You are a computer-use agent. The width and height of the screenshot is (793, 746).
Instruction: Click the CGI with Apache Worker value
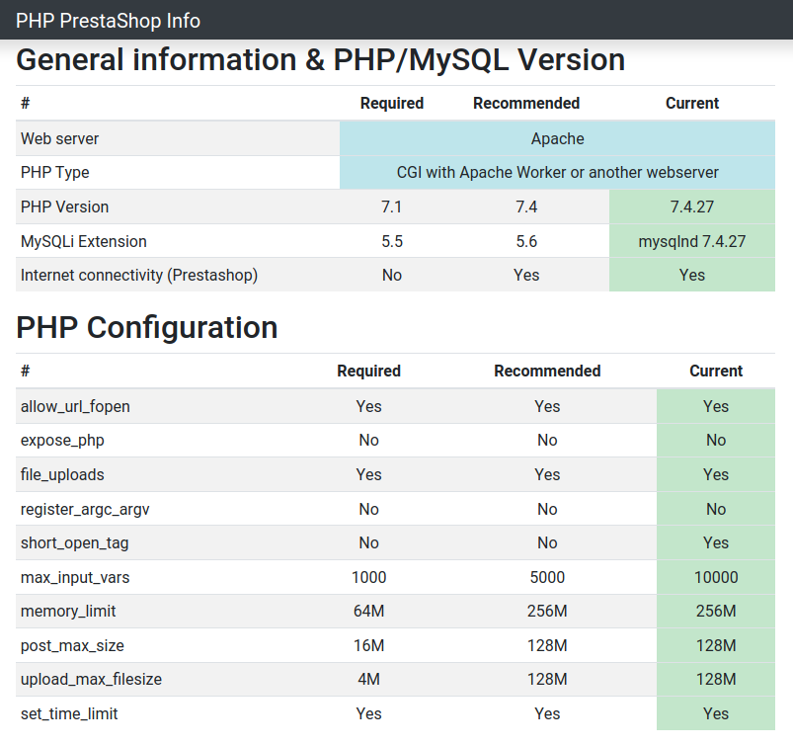tap(557, 173)
